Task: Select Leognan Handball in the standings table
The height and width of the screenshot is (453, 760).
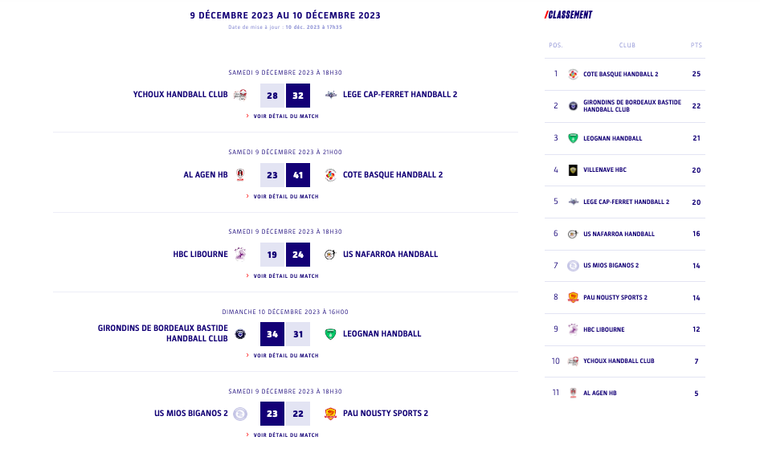Action: click(x=612, y=138)
